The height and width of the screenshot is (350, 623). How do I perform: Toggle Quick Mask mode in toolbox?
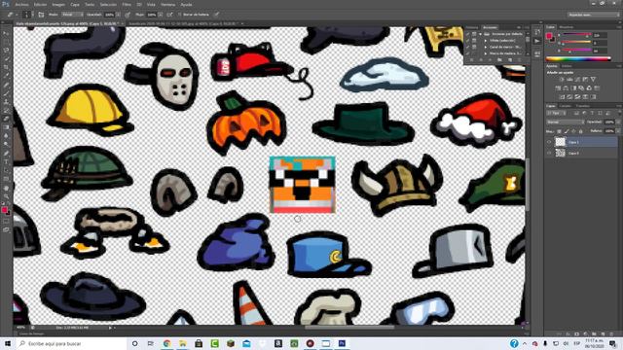point(6,222)
